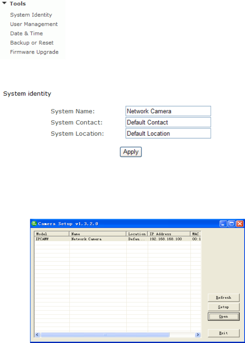The image size is (245, 343).
Task: Click the Setup button
Action: click(x=223, y=307)
